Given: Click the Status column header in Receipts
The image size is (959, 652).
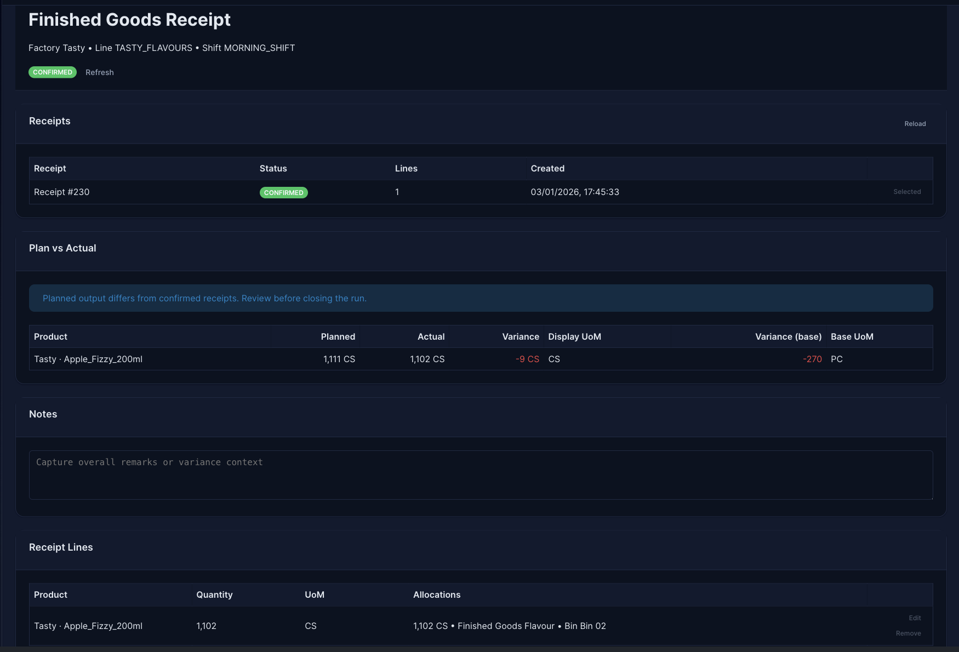Looking at the screenshot, I should point(273,169).
